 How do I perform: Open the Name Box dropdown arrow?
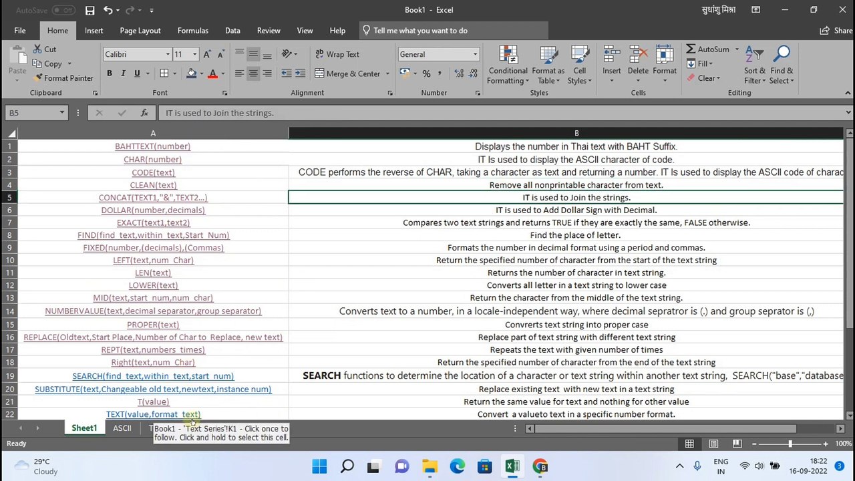point(61,113)
